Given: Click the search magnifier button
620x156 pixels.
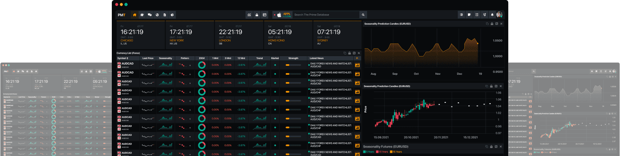Looking at the screenshot, I should click(363, 15).
